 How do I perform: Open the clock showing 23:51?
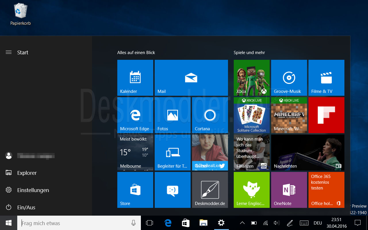pyautogui.click(x=337, y=223)
